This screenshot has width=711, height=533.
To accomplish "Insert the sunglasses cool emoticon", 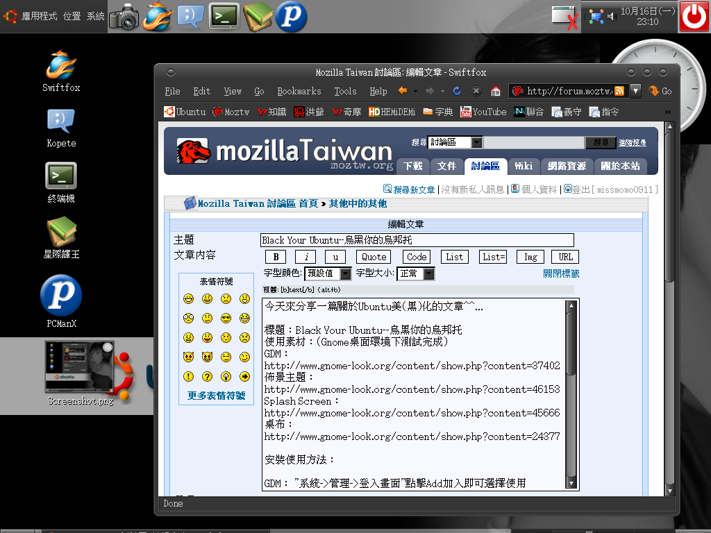I will (x=226, y=319).
